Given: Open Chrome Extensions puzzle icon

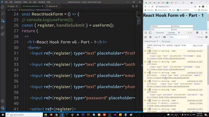Looking at the screenshot, I should coord(200,6).
